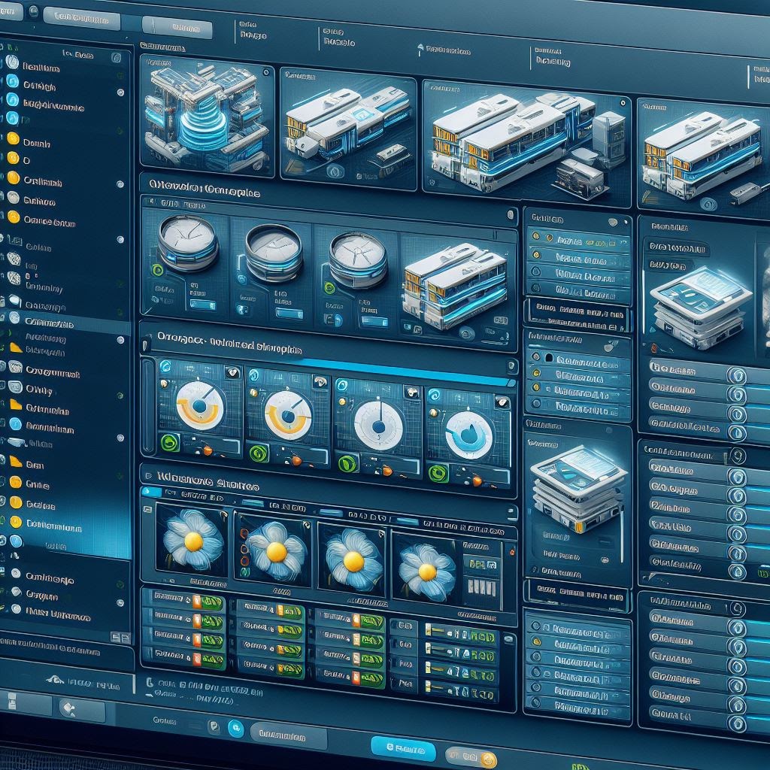Select the dial with the blue ring

coord(469,435)
